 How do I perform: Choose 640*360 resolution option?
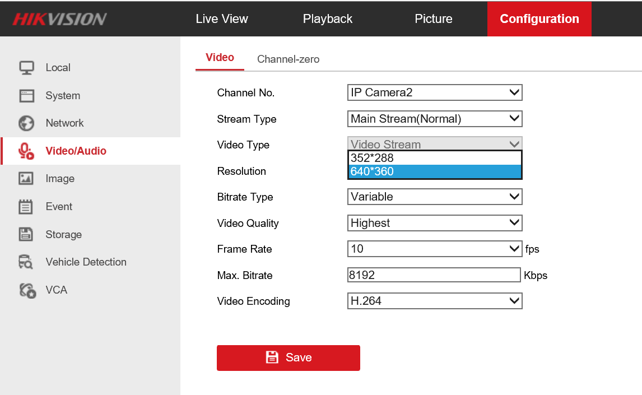click(435, 171)
